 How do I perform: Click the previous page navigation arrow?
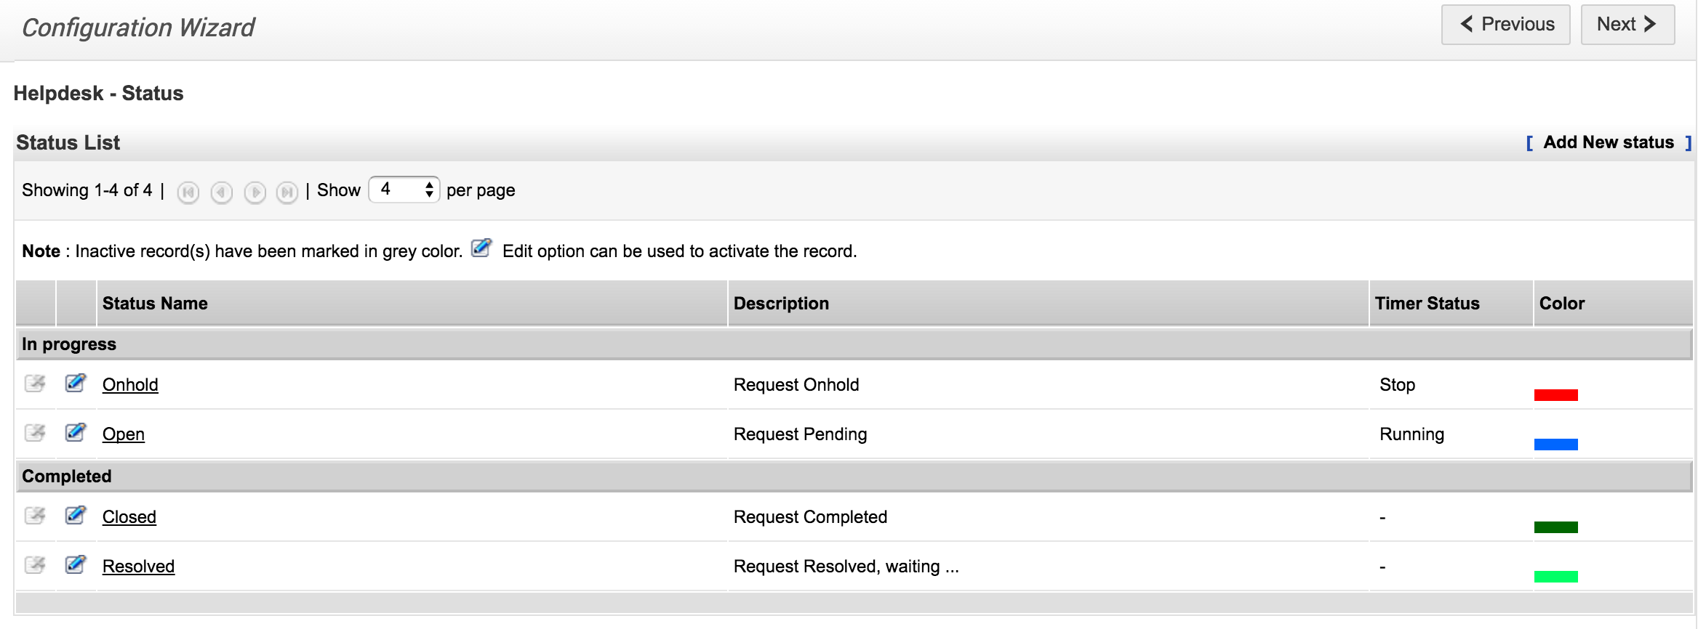tap(222, 192)
